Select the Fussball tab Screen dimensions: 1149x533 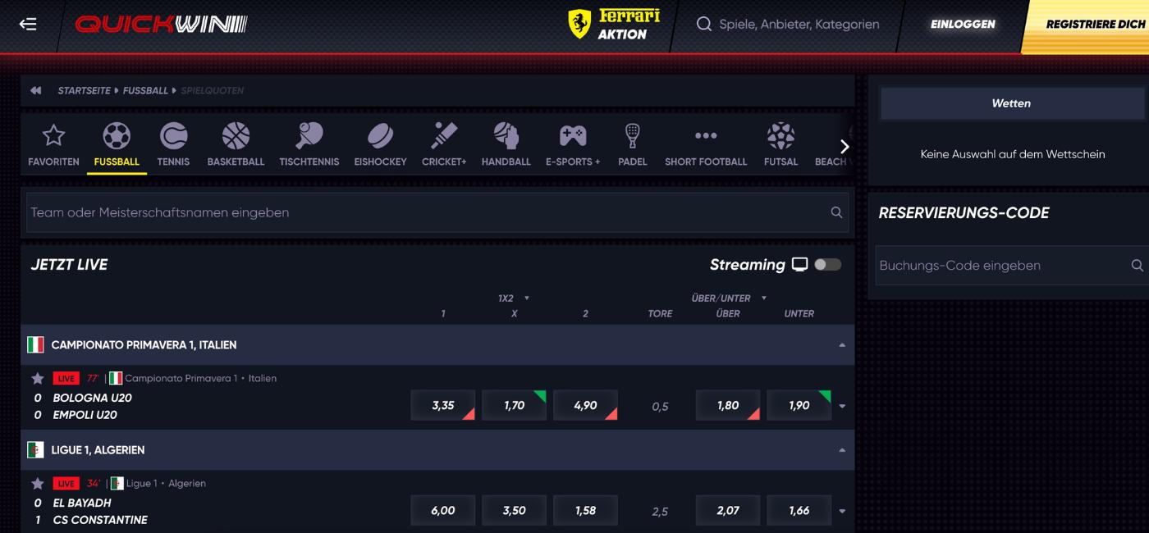[117, 144]
